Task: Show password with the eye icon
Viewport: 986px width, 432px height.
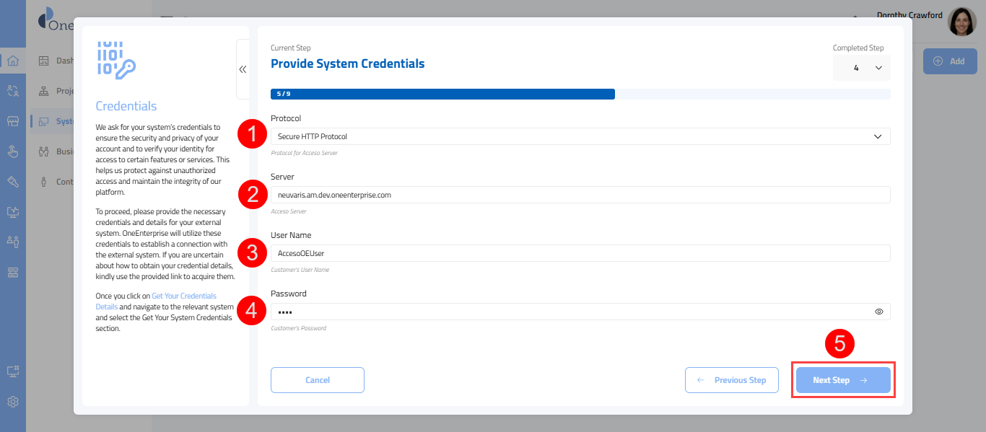Action: coord(879,312)
